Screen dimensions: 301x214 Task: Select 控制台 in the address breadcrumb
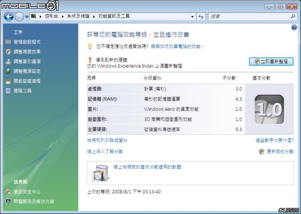click(51, 16)
